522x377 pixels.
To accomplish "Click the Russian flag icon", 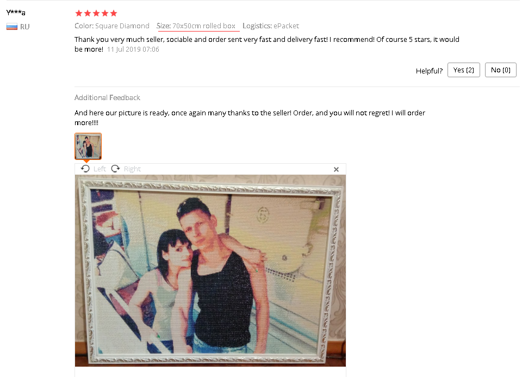I will click(12, 27).
